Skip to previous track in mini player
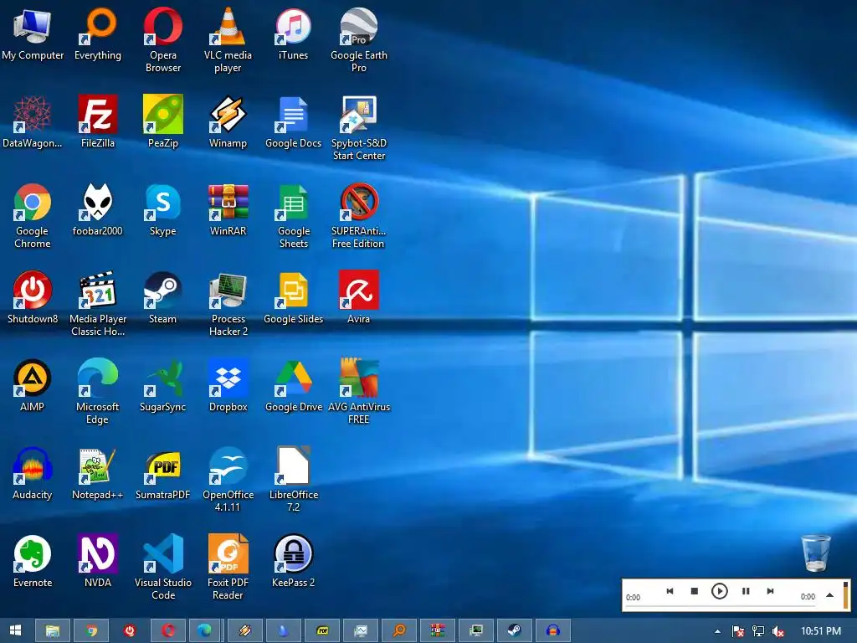The image size is (857, 643). [x=670, y=591]
